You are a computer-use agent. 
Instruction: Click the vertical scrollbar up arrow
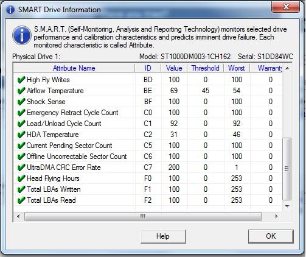(287, 68)
